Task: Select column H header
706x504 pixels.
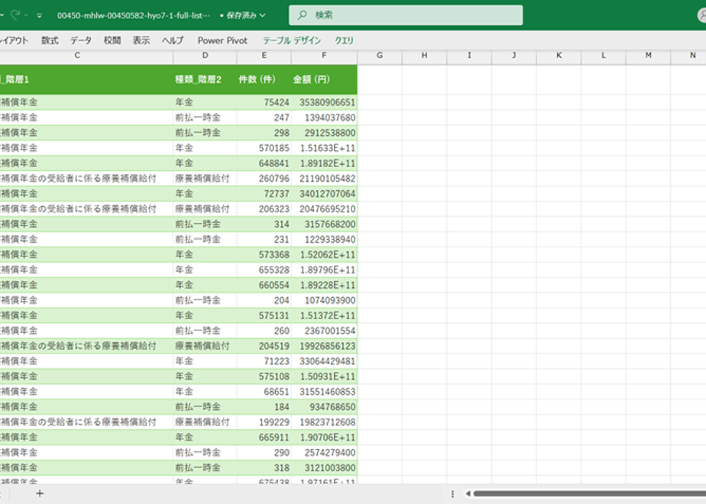Action: click(x=424, y=55)
